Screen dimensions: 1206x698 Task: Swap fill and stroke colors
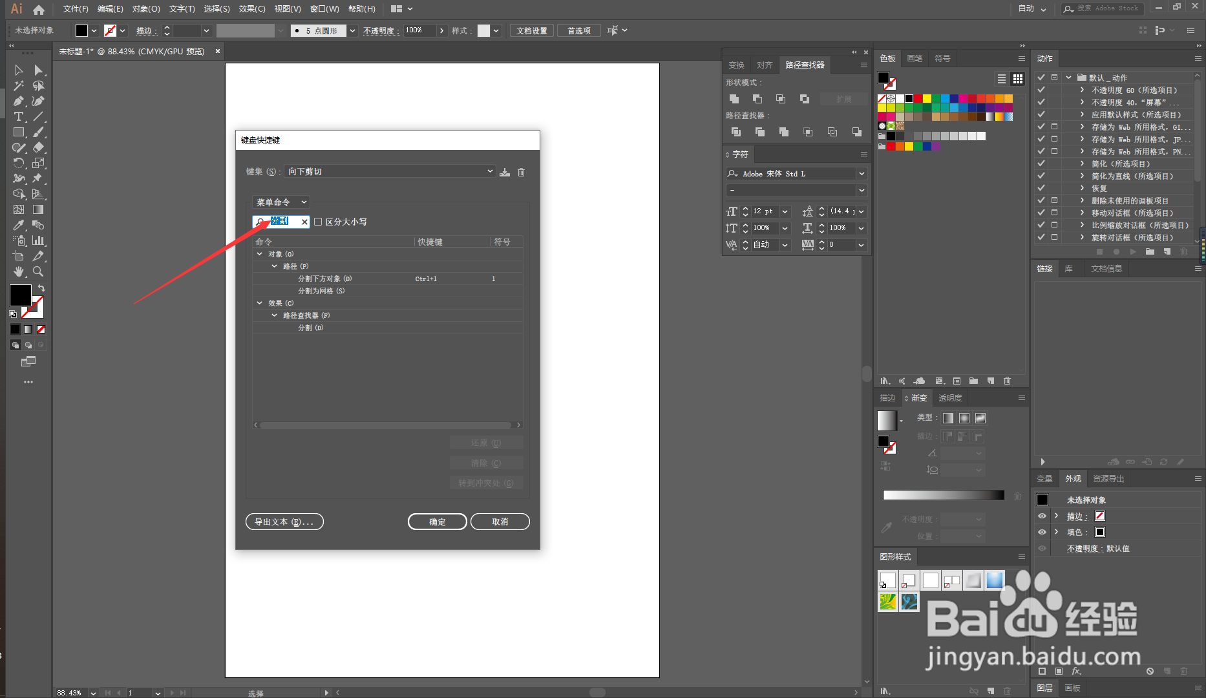point(41,288)
